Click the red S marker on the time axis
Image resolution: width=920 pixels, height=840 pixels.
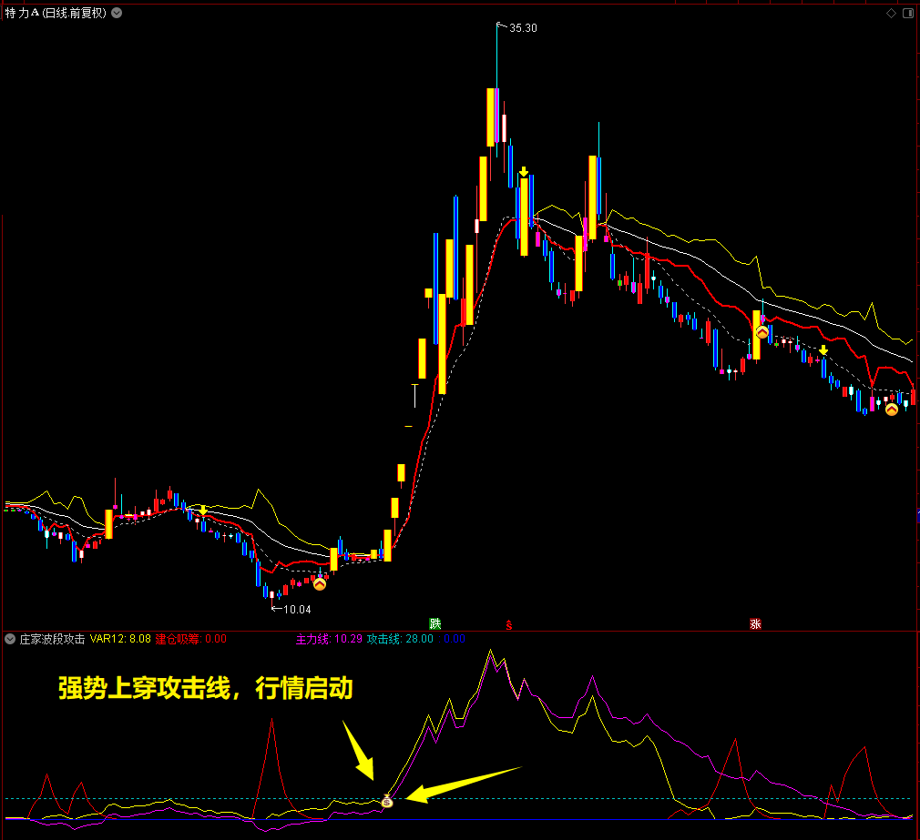point(508,625)
